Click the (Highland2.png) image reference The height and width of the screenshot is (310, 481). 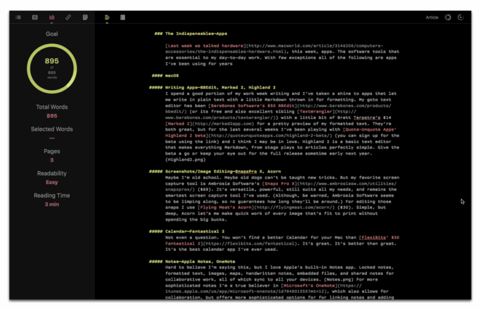[x=186, y=159]
